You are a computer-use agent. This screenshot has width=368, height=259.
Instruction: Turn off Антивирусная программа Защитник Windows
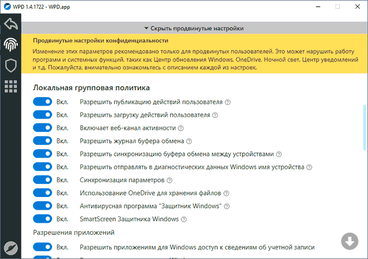point(42,206)
